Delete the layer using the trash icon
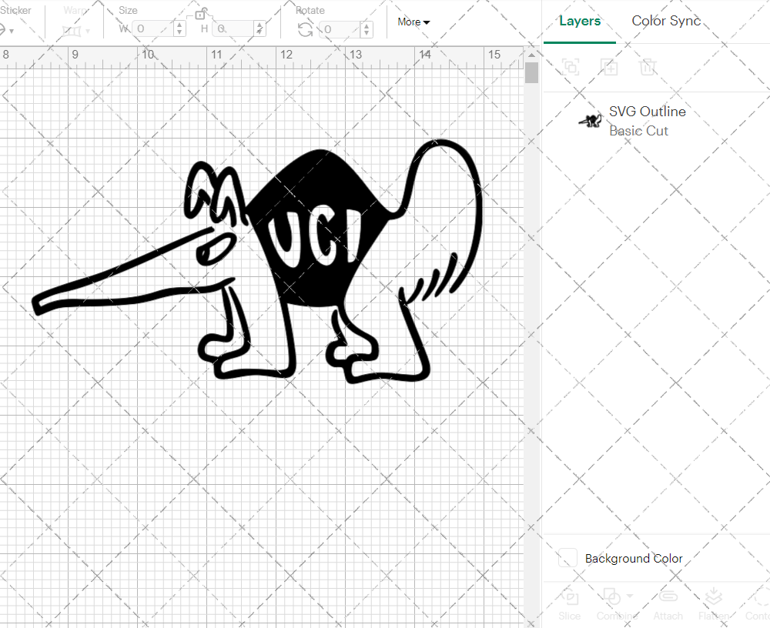The image size is (770, 628). click(648, 68)
